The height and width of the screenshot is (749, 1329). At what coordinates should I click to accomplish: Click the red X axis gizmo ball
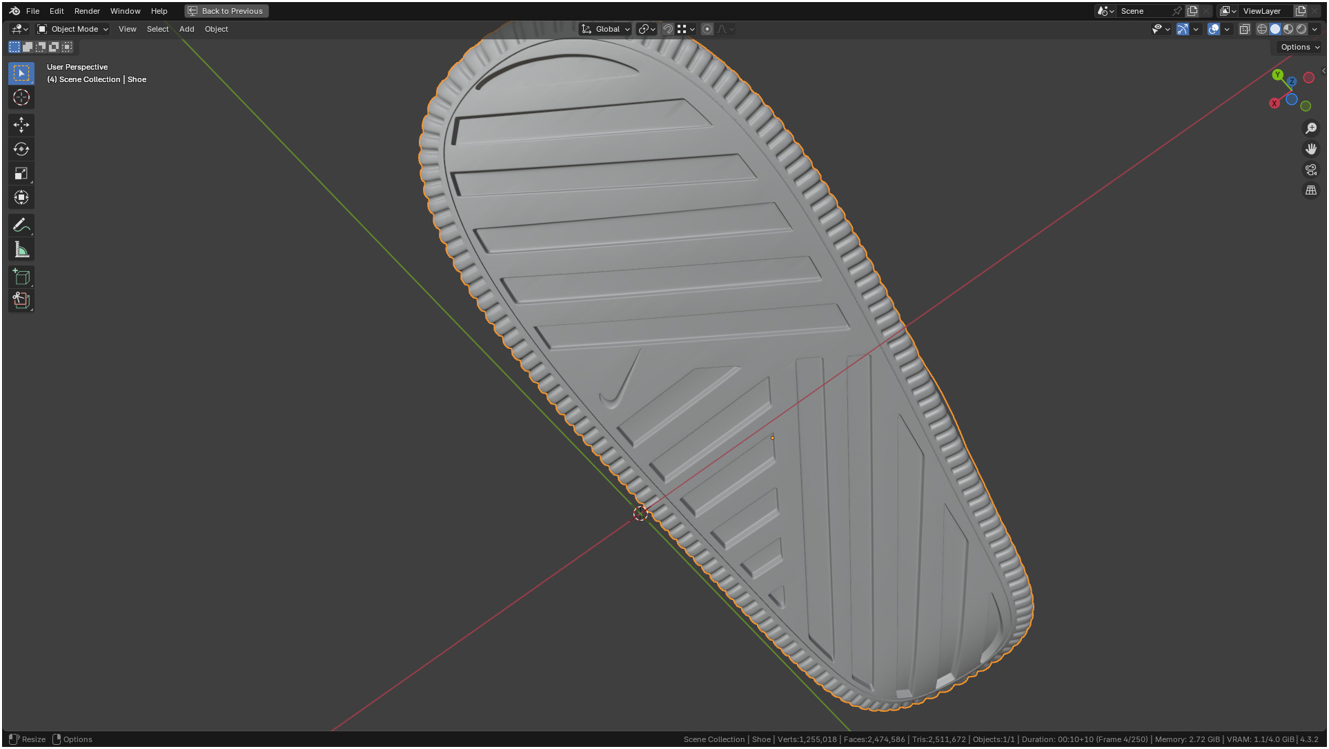click(x=1274, y=103)
